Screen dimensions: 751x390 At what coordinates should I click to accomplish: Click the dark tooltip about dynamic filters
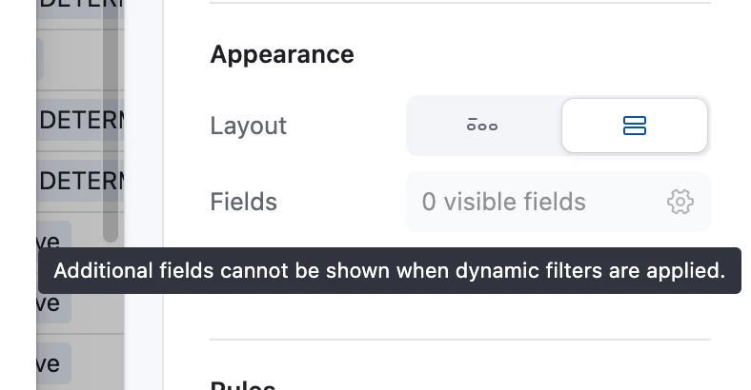(390, 270)
